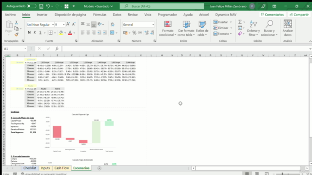Click the Decrease Decimal icon
This screenshot has height=175, width=312.
[152, 33]
